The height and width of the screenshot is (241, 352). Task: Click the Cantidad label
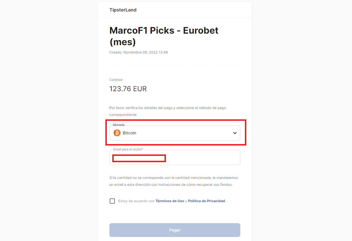coord(116,80)
